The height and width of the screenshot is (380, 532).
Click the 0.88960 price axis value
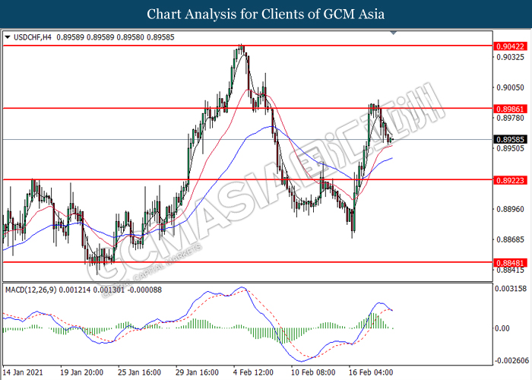coord(510,210)
